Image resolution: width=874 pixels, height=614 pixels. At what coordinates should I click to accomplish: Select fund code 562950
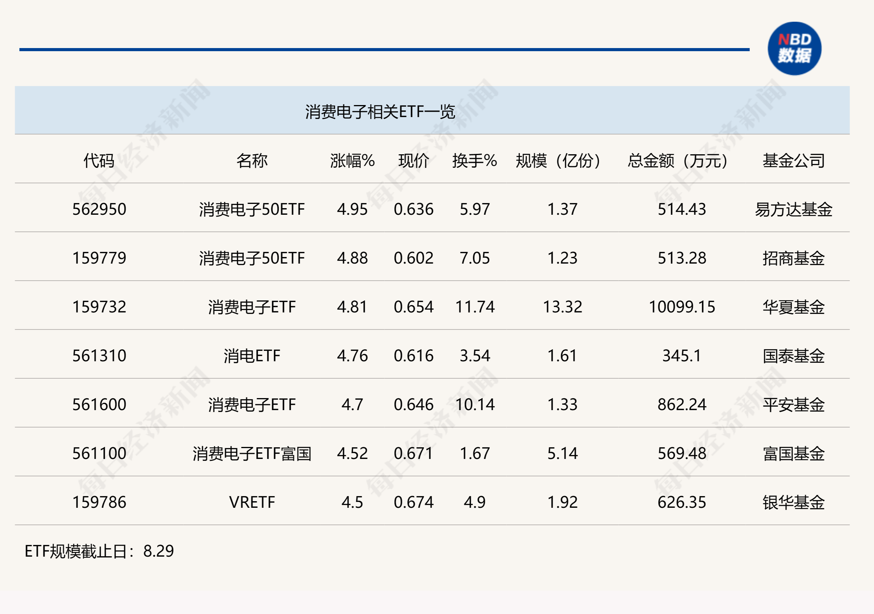[99, 209]
